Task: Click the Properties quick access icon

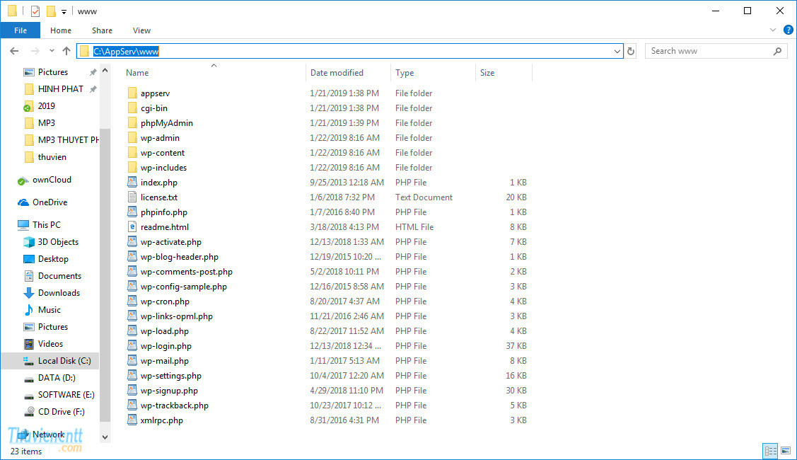Action: pyautogui.click(x=35, y=11)
